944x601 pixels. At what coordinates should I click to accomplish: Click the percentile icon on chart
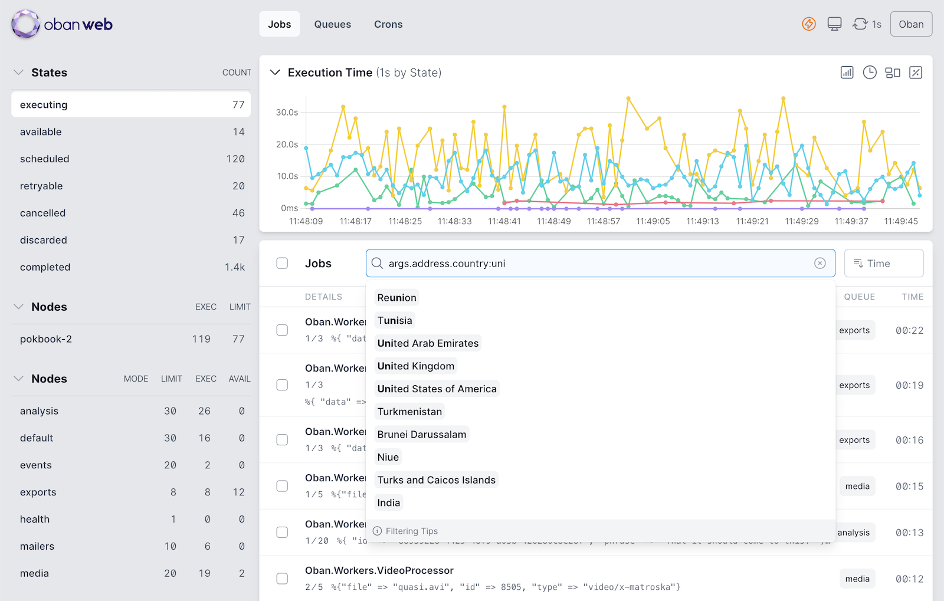point(916,73)
